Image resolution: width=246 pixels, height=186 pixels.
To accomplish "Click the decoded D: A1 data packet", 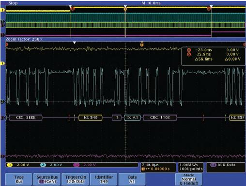I will [132, 118].
